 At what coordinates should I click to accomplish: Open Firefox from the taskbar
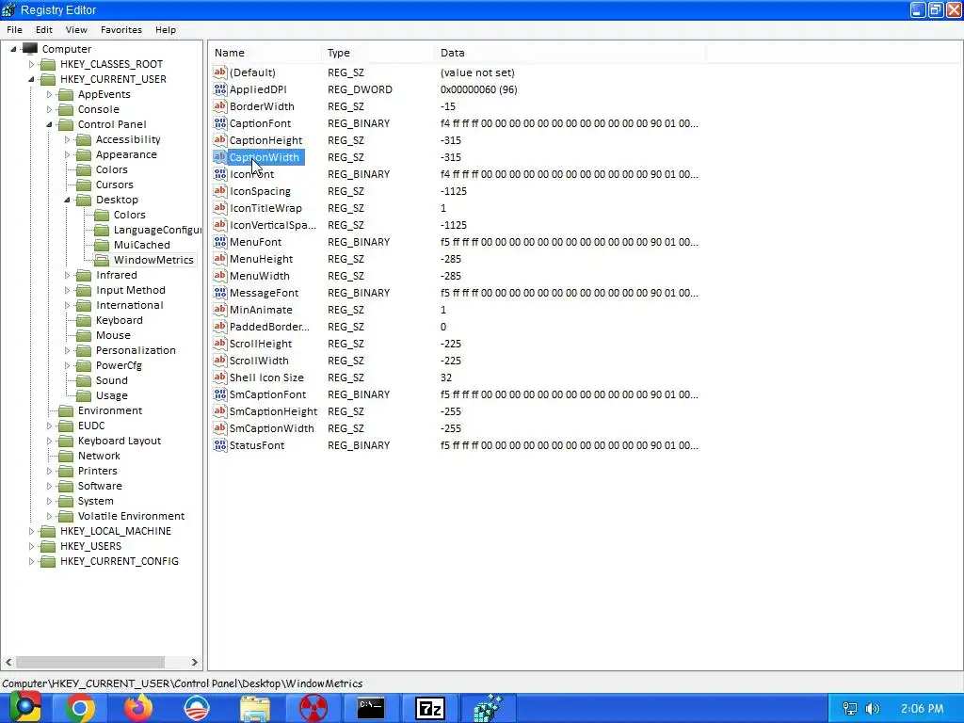tap(137, 708)
